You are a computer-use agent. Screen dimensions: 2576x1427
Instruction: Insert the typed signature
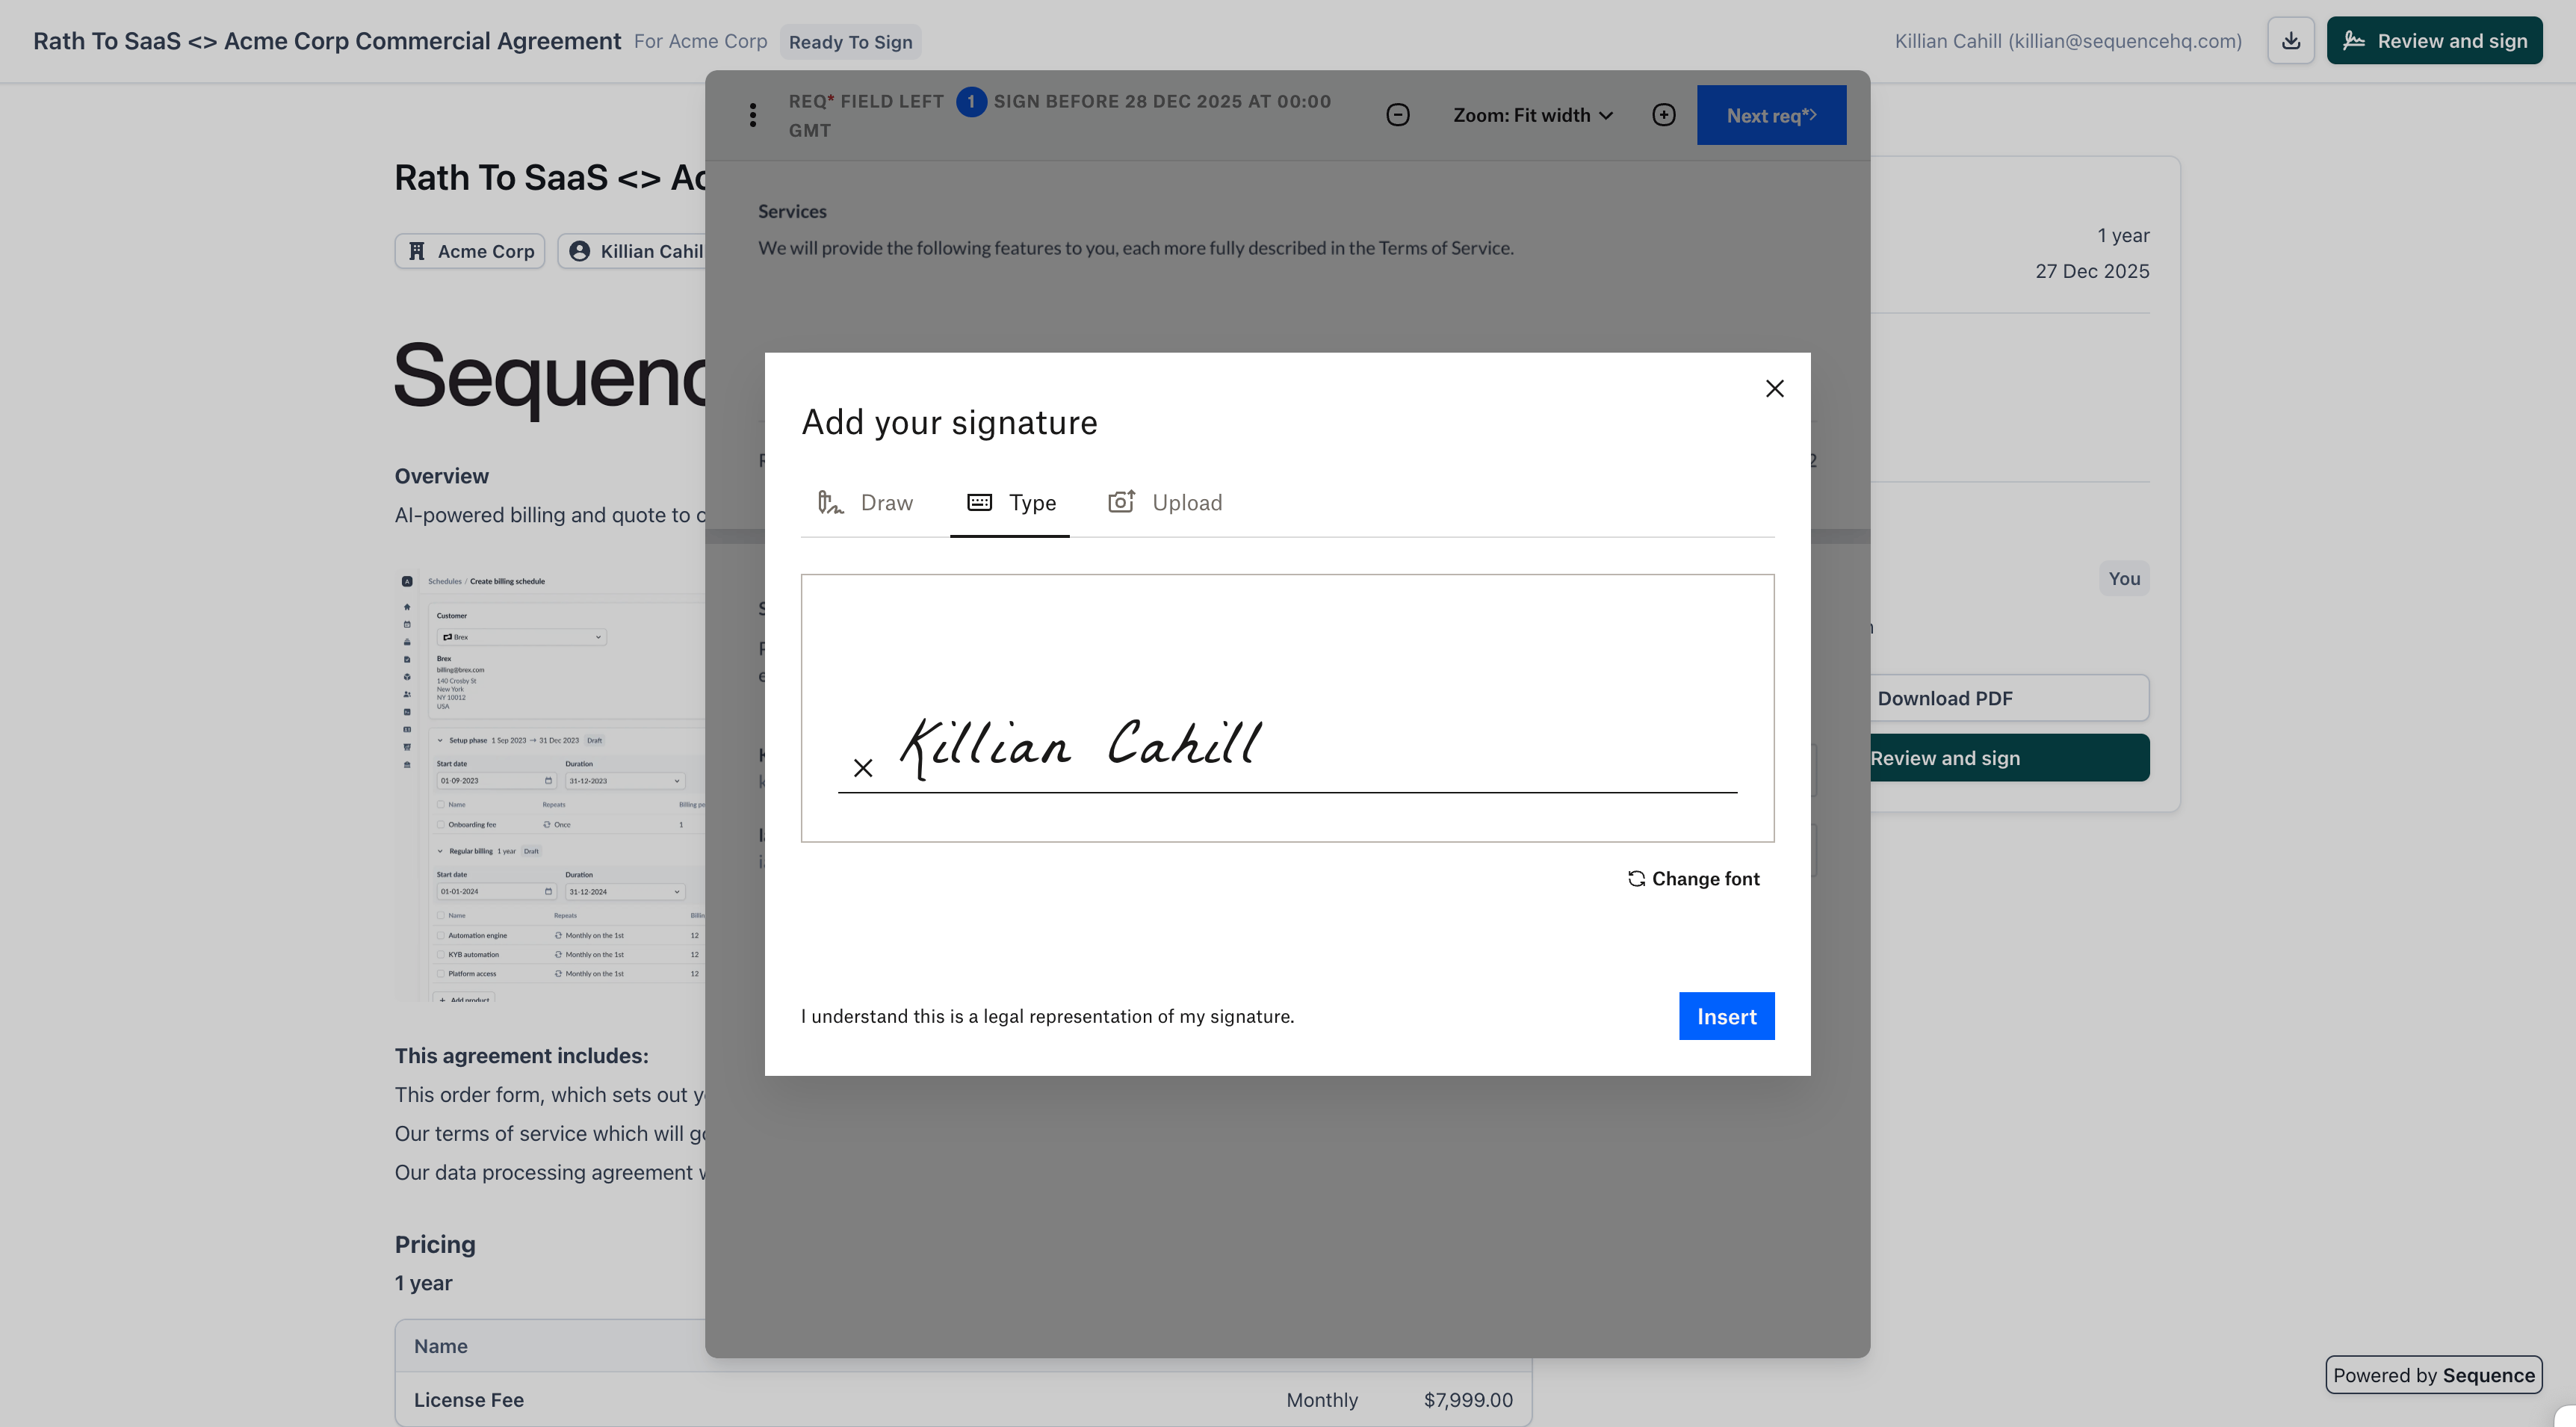tap(1726, 1015)
